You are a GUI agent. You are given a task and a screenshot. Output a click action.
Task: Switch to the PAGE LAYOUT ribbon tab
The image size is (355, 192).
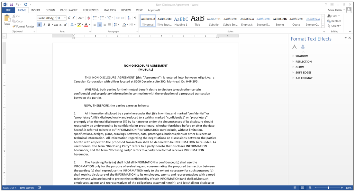(x=69, y=10)
